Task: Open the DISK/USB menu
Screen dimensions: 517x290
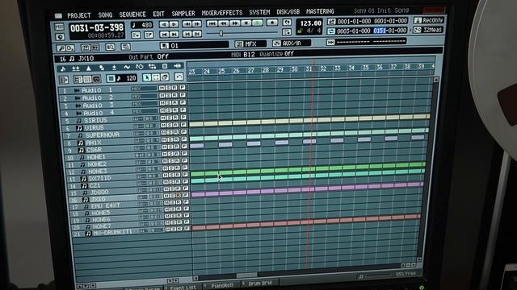Action: tap(288, 12)
